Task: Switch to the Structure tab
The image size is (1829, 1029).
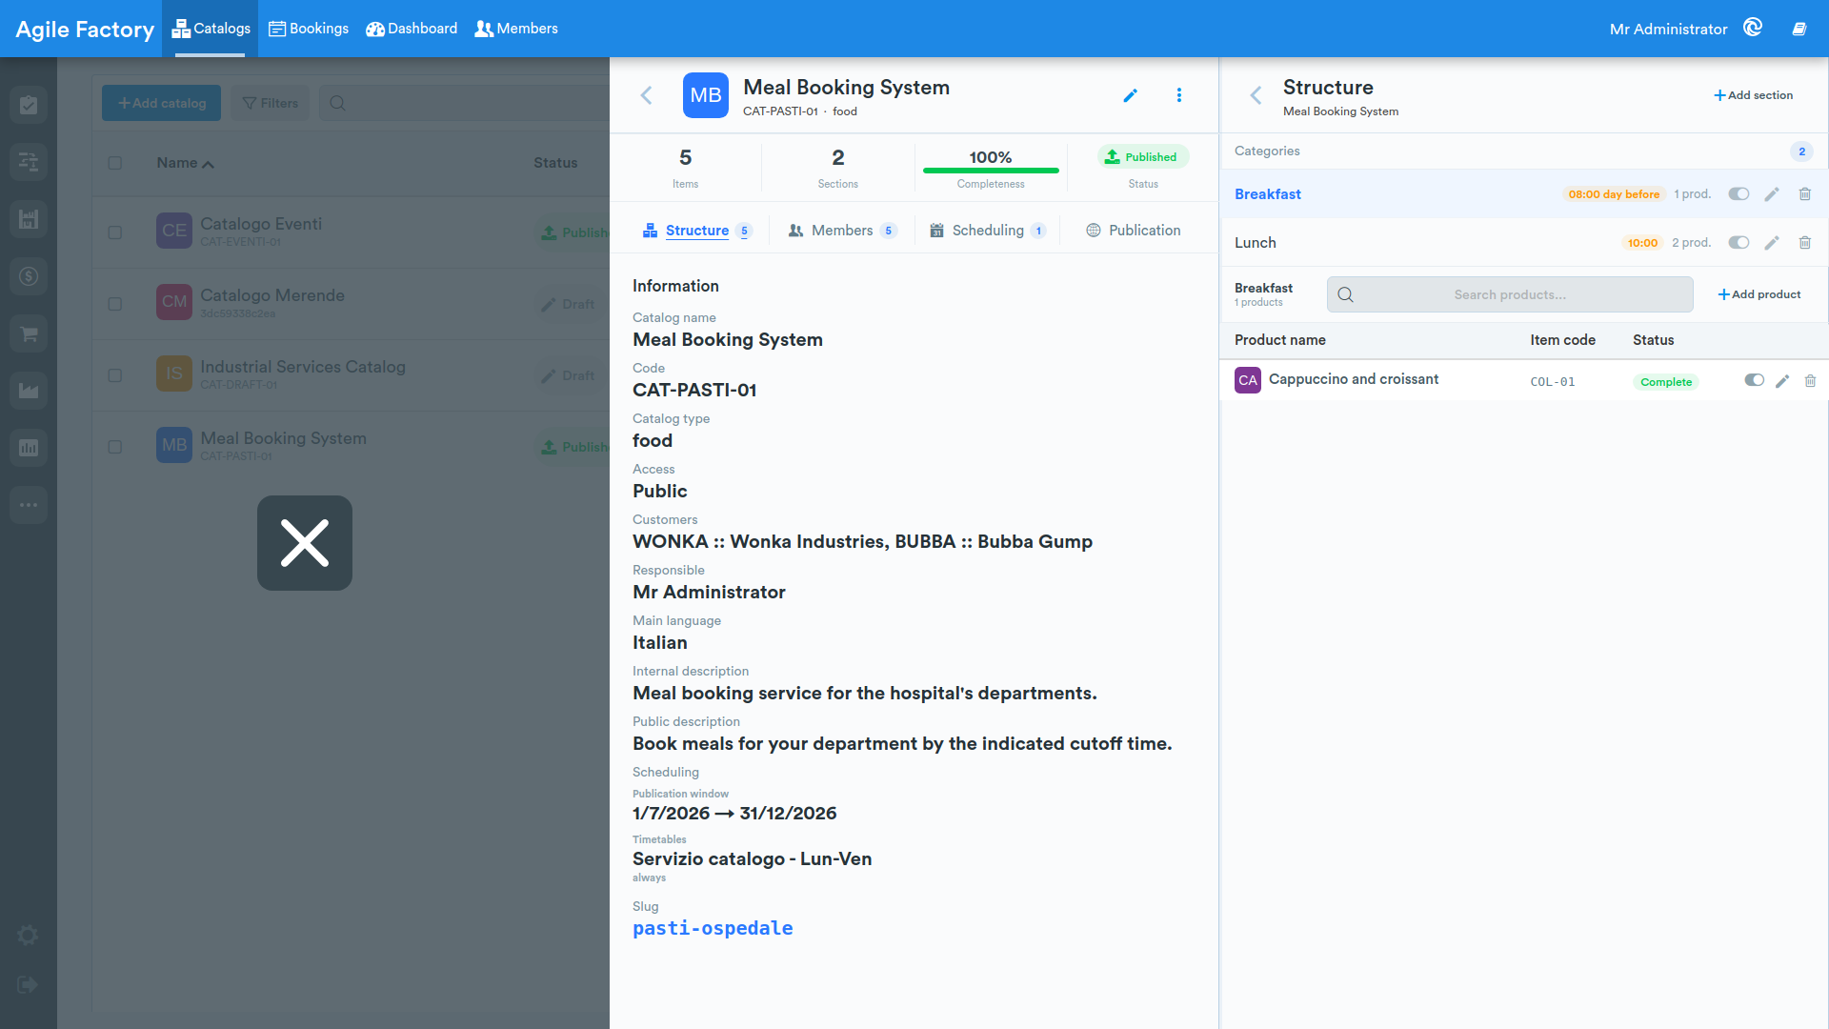Action: click(x=697, y=231)
